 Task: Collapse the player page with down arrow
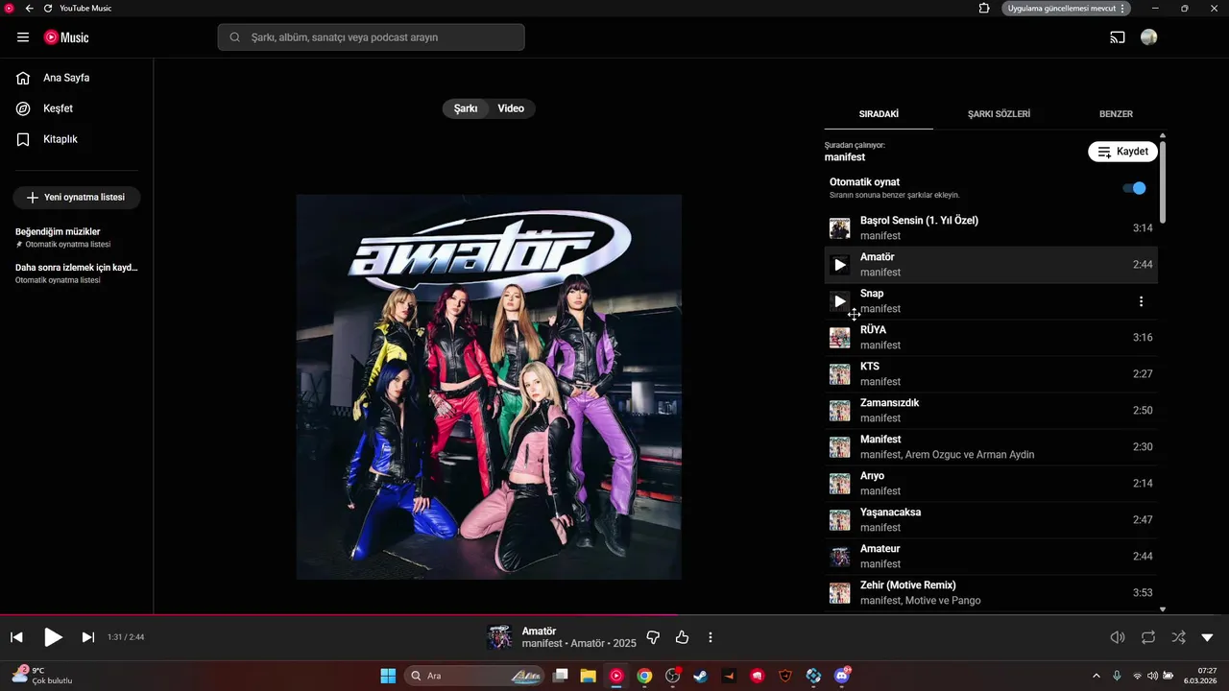[1208, 637]
